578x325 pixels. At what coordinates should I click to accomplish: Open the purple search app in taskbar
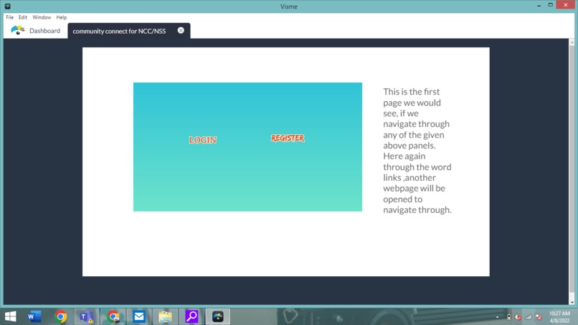click(x=191, y=316)
